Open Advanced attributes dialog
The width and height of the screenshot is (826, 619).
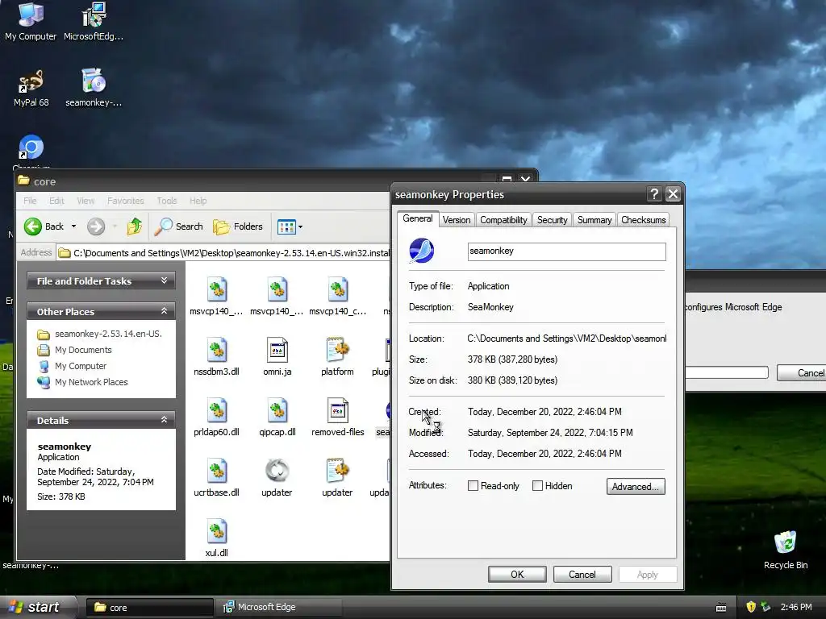coord(636,486)
